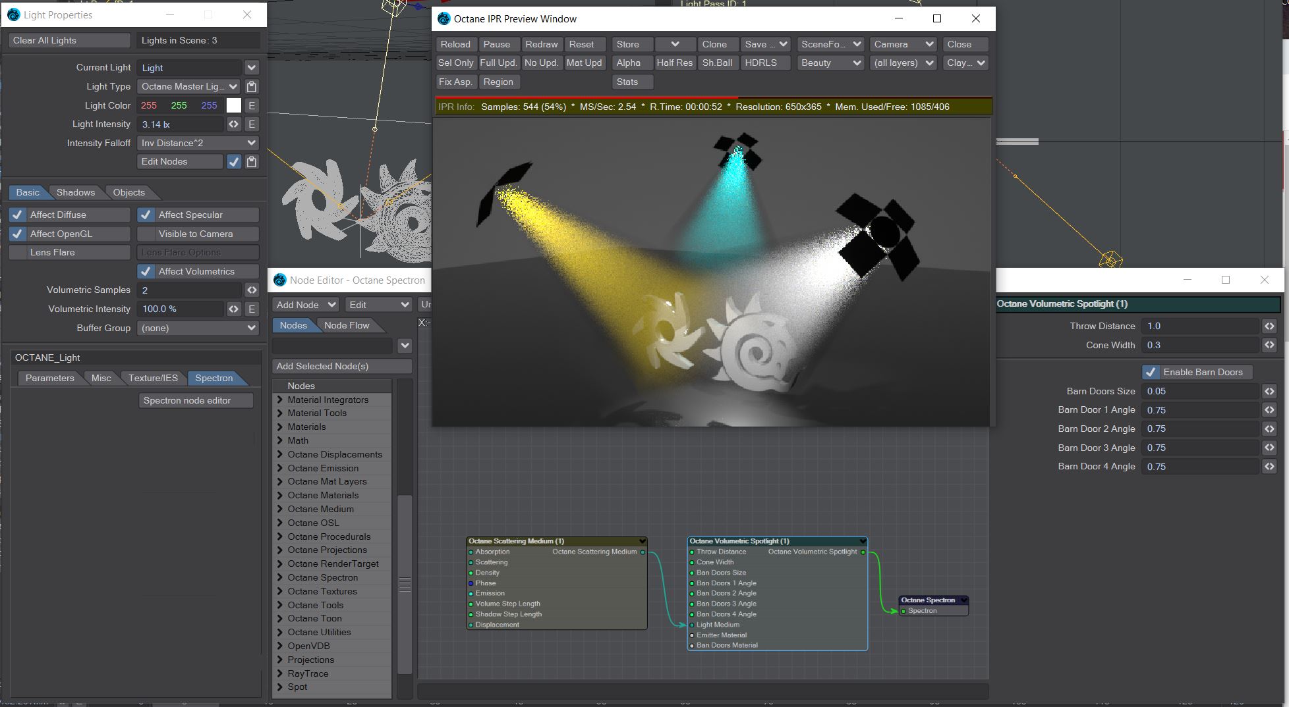The width and height of the screenshot is (1289, 707).
Task: Expand the Octane Medium node category
Action: [280, 509]
